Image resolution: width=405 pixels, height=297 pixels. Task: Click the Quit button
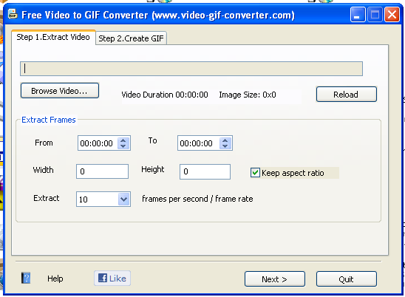point(347,279)
